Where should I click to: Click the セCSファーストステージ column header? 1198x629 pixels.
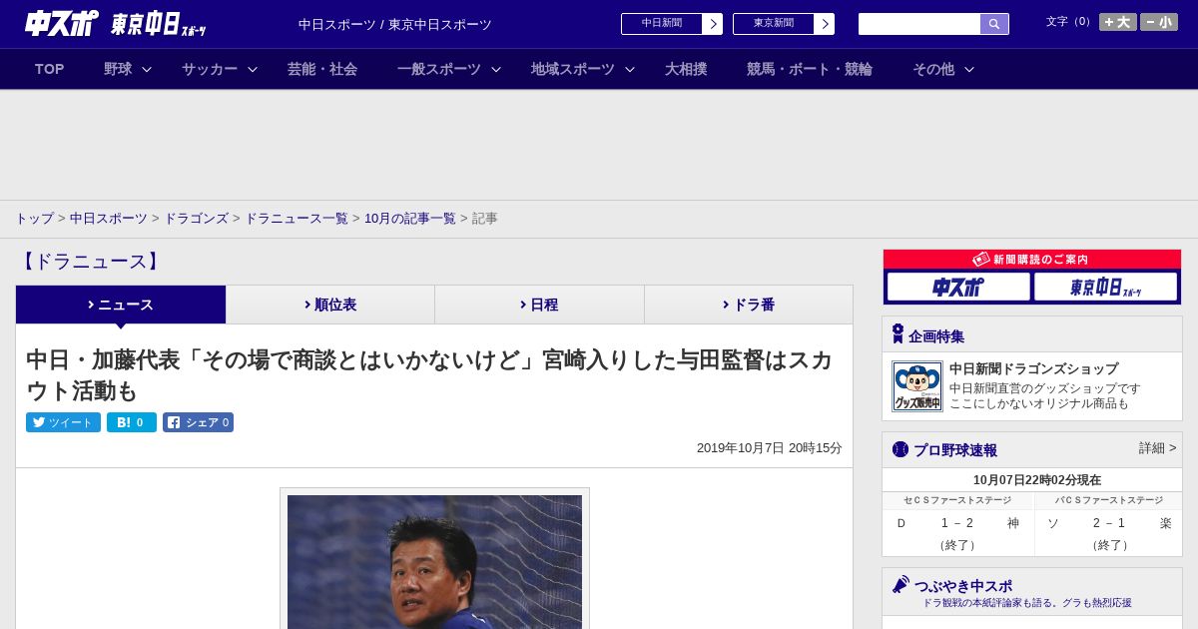click(957, 500)
